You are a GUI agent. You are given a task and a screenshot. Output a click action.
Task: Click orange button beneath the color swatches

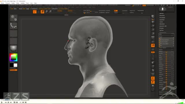coord(14,70)
